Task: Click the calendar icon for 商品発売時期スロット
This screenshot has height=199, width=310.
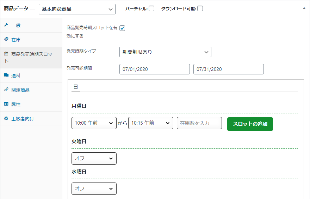Action: pyautogui.click(x=6, y=54)
